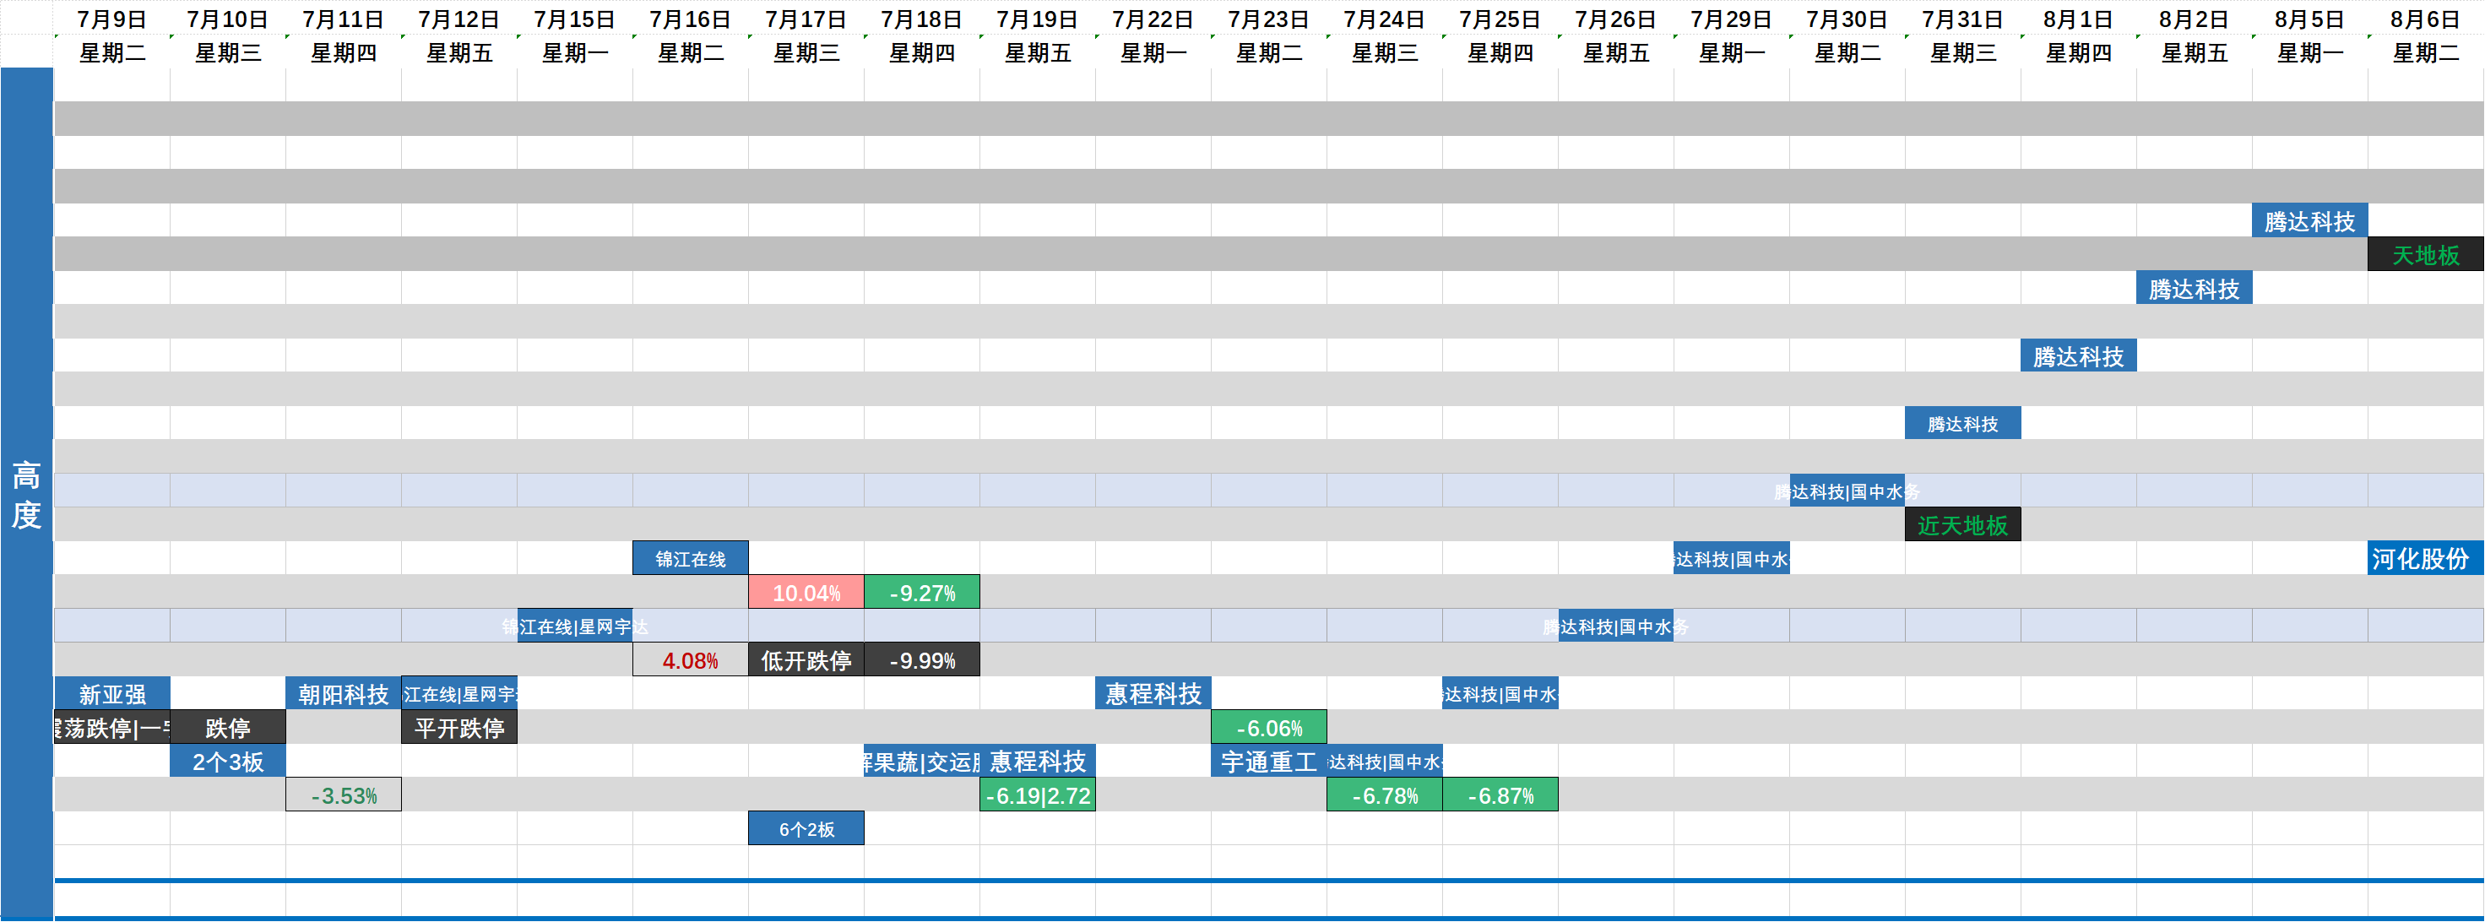The height and width of the screenshot is (922, 2485).
Task: Click 腾达科技|国中水务 cell under 7月26日
Action: pyautogui.click(x=1616, y=626)
